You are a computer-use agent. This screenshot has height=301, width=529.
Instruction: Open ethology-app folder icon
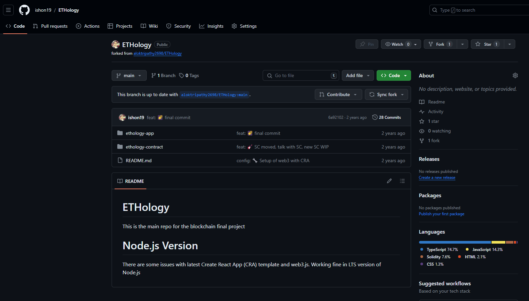(120, 133)
